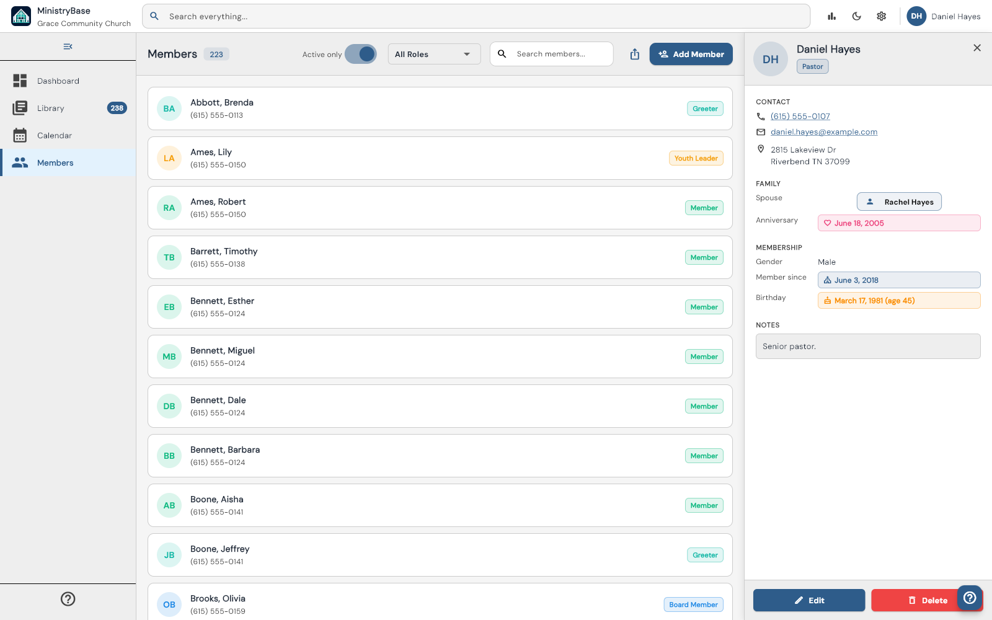Click daniel.hayes@example.com email link

click(824, 132)
